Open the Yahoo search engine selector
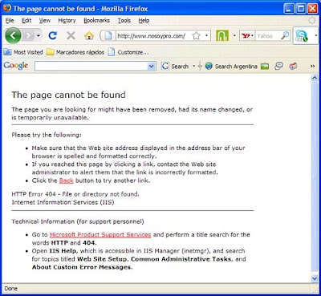 pyautogui.click(x=247, y=36)
